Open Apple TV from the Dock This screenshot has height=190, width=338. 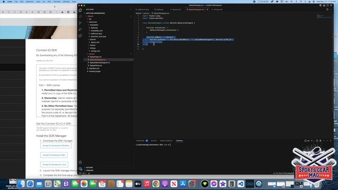tap(138, 184)
